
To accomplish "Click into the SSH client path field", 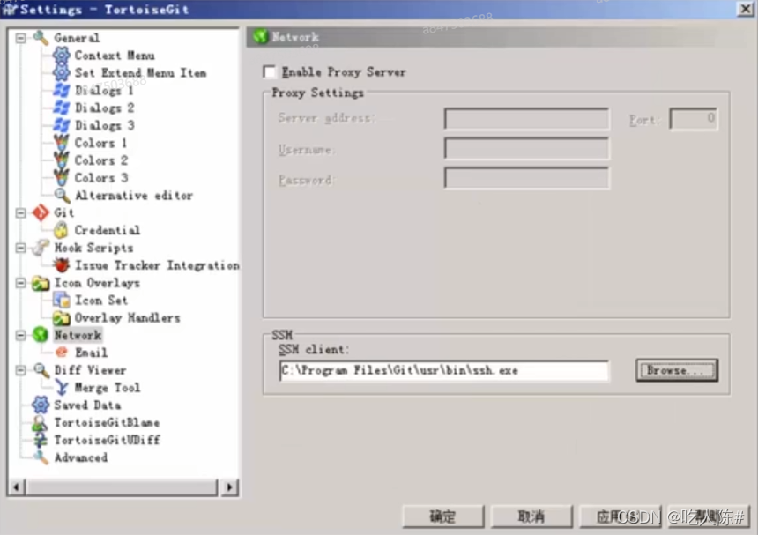I will coord(443,371).
